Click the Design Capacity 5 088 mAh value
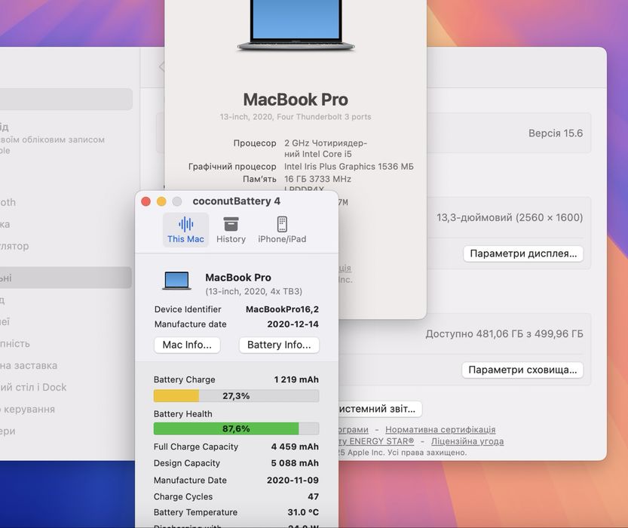This screenshot has width=628, height=528. [x=295, y=463]
